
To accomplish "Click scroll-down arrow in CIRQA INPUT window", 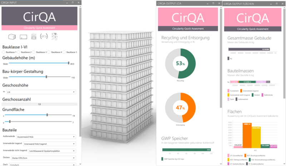I will pos(80,164).
